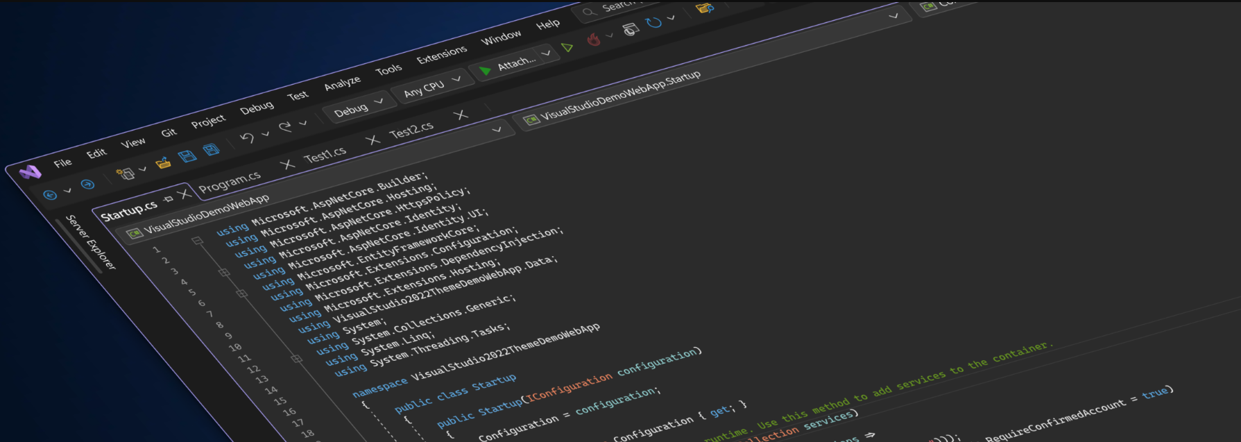
Task: Close the Program.cs tab
Action: [287, 164]
